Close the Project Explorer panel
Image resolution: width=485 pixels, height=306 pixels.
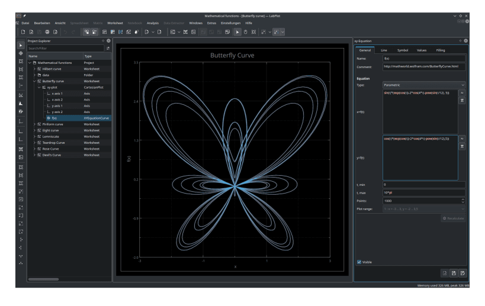[x=109, y=41]
